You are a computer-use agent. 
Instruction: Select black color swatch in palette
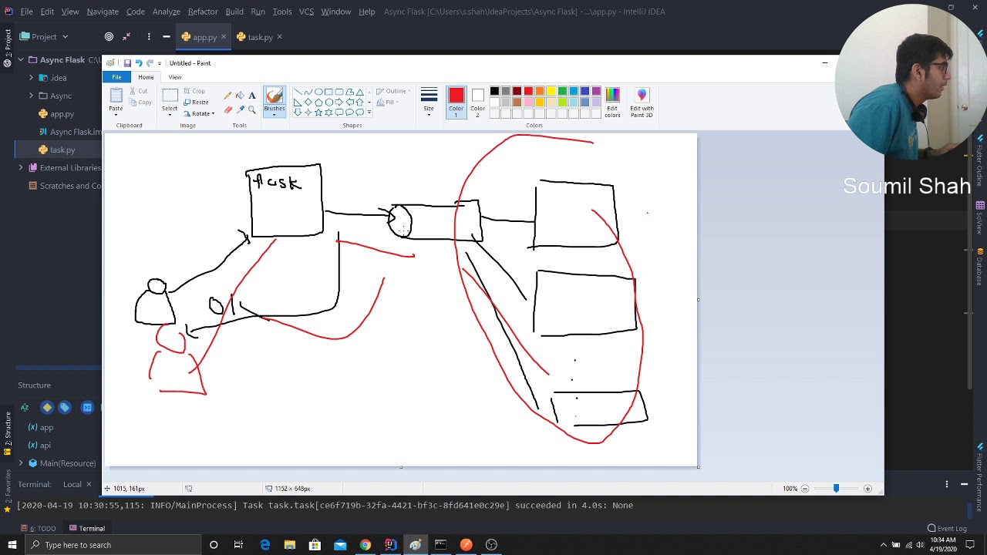[494, 92]
